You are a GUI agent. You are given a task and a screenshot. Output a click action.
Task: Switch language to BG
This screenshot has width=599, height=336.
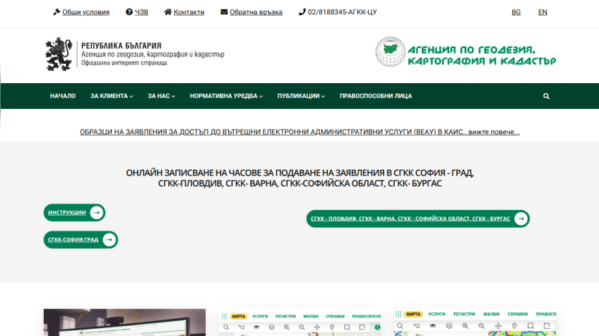(x=516, y=12)
